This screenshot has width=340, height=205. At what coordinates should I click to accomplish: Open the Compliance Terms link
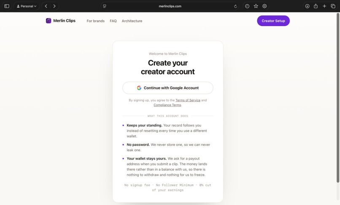167,105
